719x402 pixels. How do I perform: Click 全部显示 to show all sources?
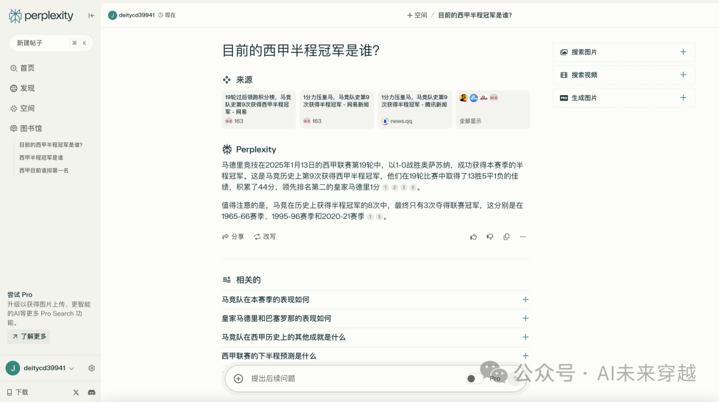click(471, 121)
